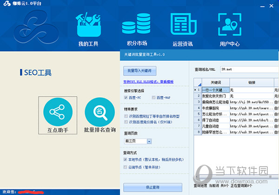The image size is (279, 195).
Task: Enable 识别百度竞价排名（仅PC端）checkbox
Action: click(126, 122)
